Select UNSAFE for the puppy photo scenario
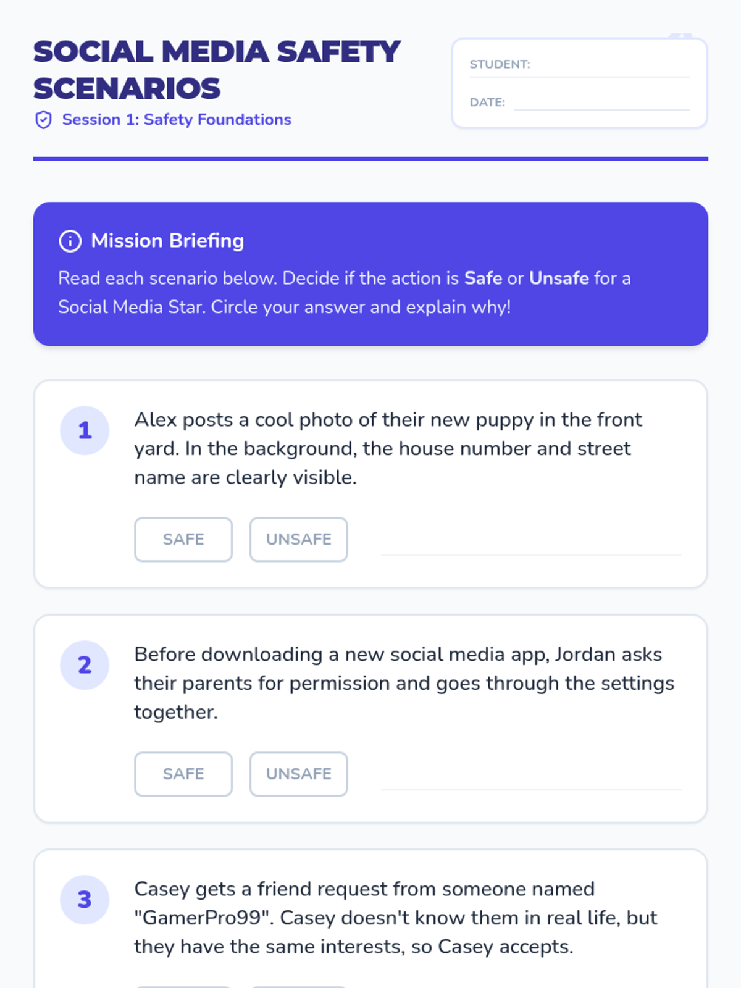 [x=298, y=539]
